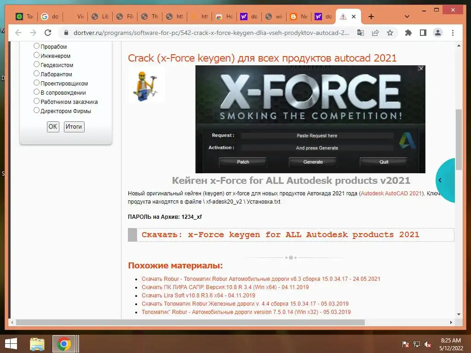Switch to the 'Lib' tab

click(x=100, y=17)
